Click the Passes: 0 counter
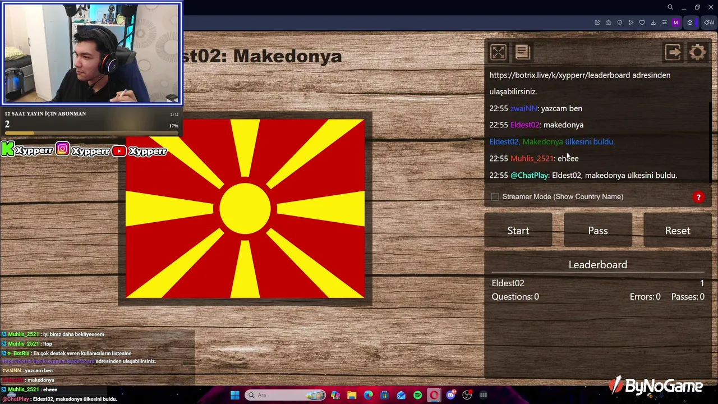The width and height of the screenshot is (718, 404). 688,297
